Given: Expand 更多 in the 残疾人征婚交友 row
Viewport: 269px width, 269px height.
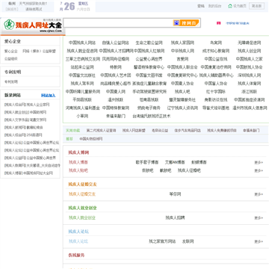Looking at the screenshot, I should point(259,194).
